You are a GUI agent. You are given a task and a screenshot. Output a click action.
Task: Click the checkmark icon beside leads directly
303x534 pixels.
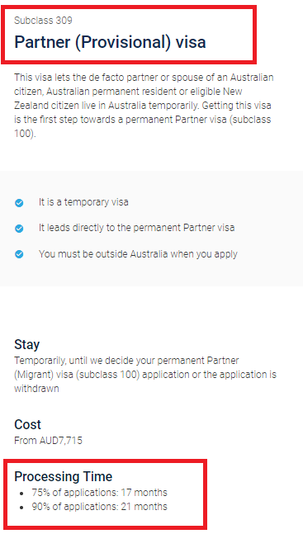tap(19, 229)
